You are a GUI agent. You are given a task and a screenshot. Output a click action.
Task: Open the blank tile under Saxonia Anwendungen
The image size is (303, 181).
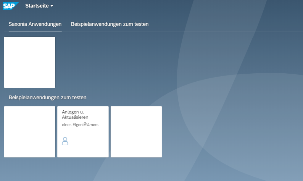point(30,62)
